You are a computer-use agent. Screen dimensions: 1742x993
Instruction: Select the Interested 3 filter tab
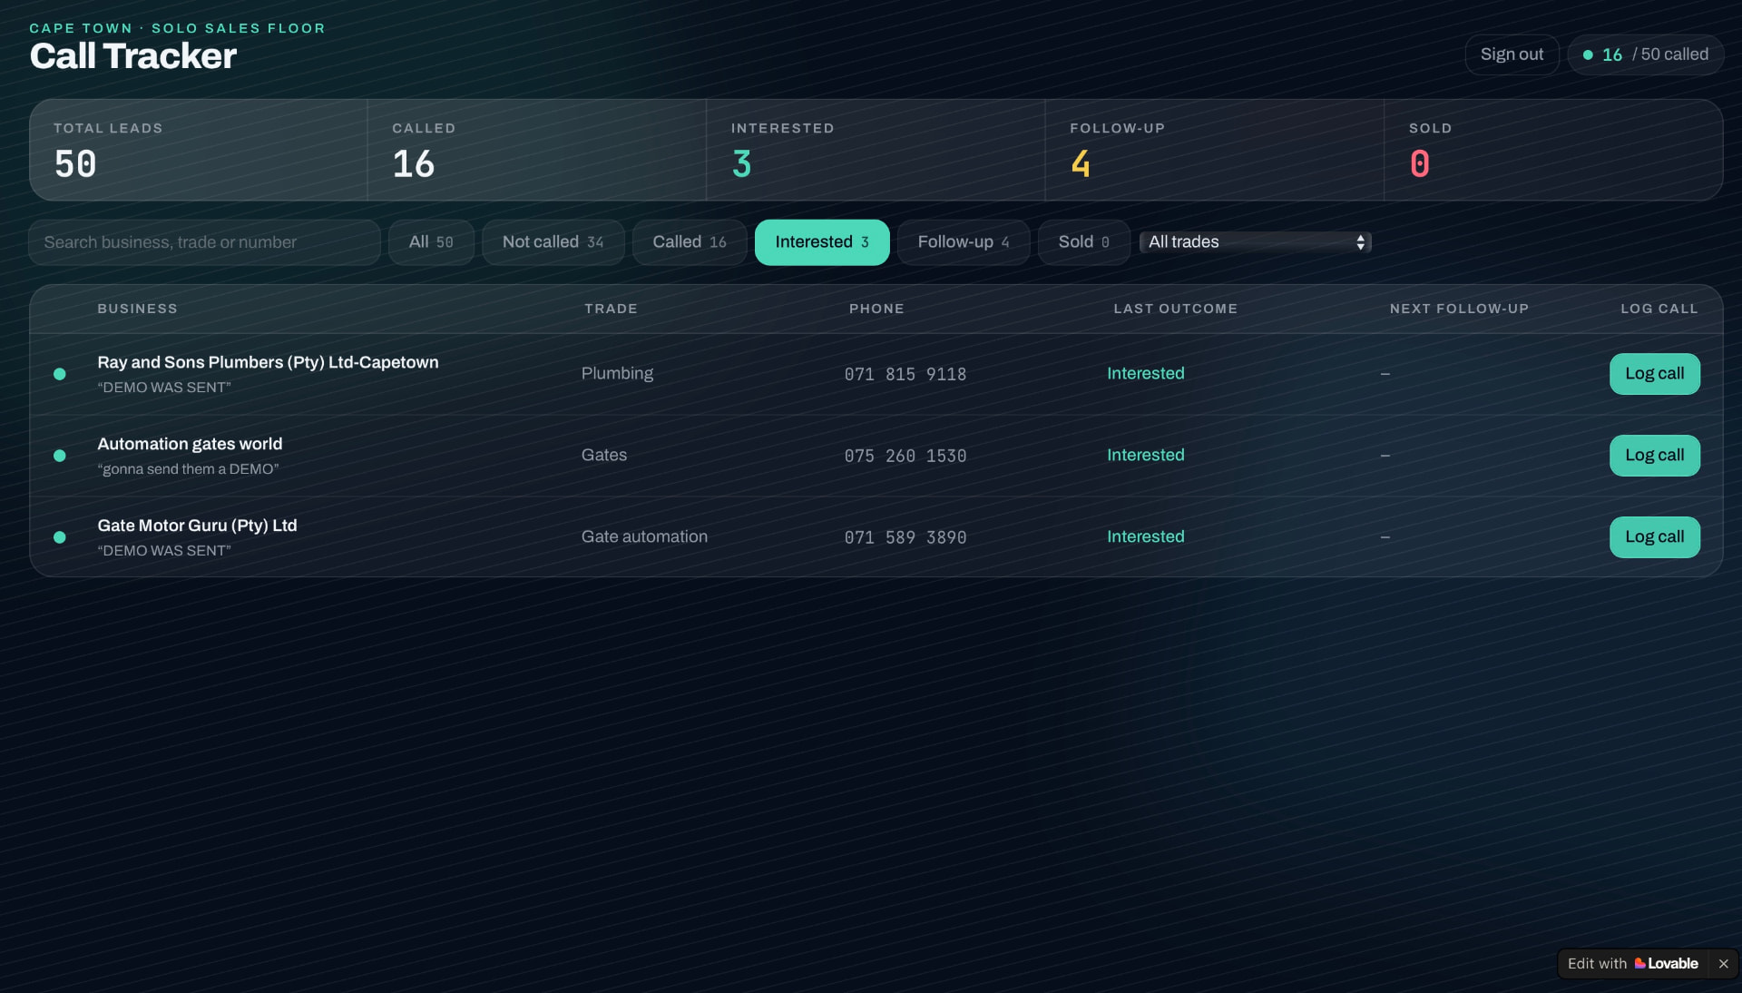click(822, 242)
